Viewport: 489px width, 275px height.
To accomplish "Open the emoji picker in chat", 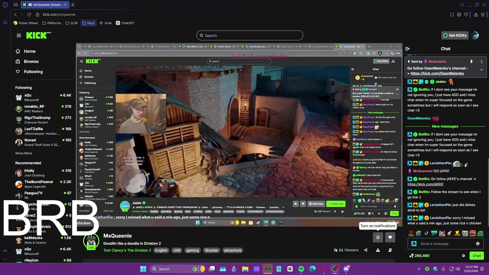I will [x=478, y=244].
